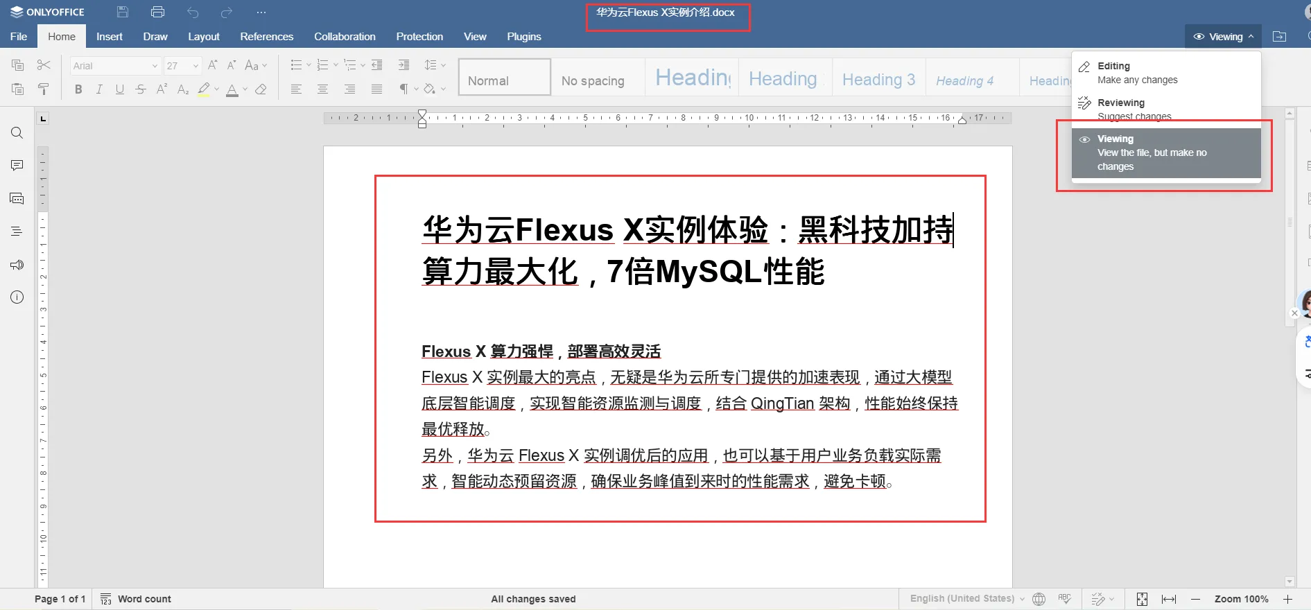This screenshot has height=610, width=1311.
Task: Show the Headings navigation panel
Action: coord(17,232)
